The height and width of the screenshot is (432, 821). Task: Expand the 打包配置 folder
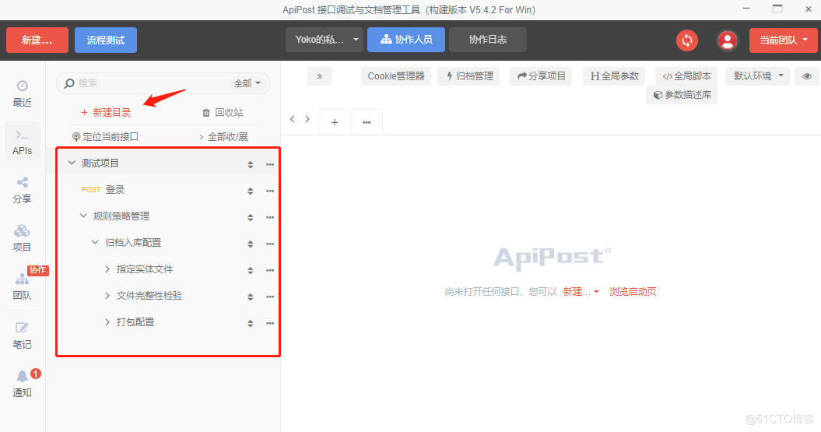click(x=107, y=322)
